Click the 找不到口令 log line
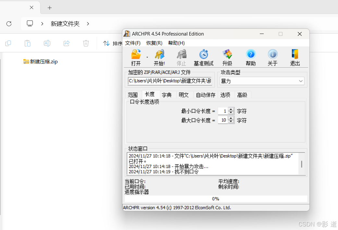 [163, 172]
